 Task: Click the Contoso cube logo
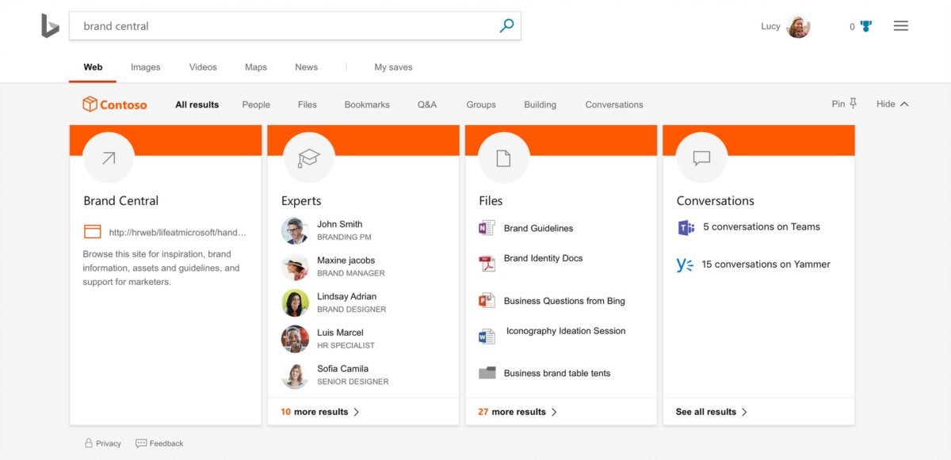(90, 104)
